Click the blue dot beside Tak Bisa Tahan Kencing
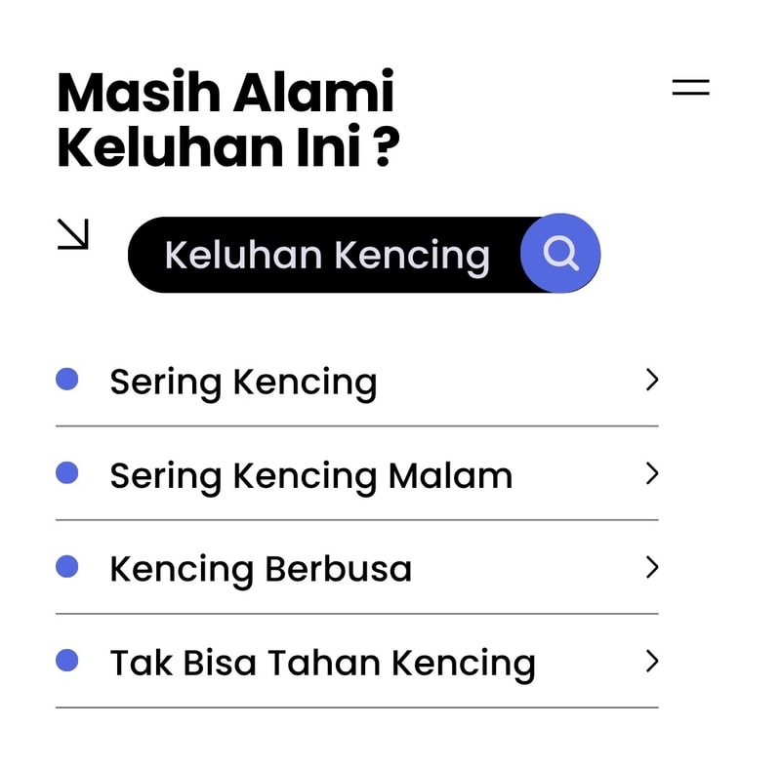The width and height of the screenshot is (781, 769). click(x=67, y=661)
